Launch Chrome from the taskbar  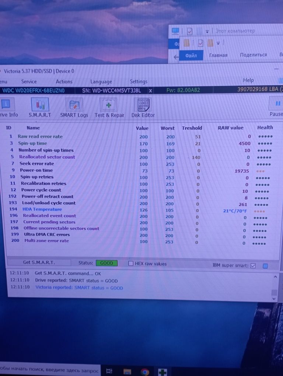(x=144, y=372)
